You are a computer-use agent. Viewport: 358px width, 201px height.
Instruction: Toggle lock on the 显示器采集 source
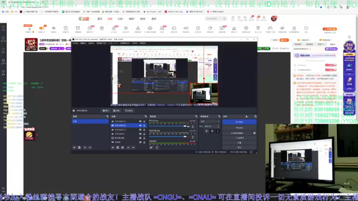(x=144, y=138)
